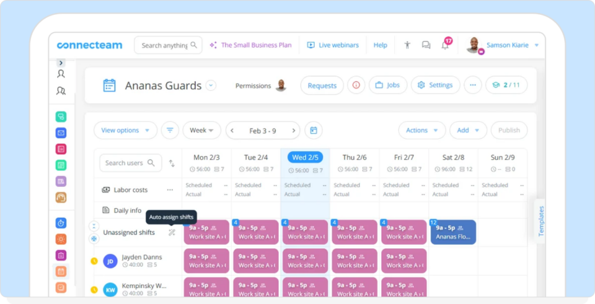Open the time clock sidebar icon
The image size is (595, 304).
click(61, 222)
